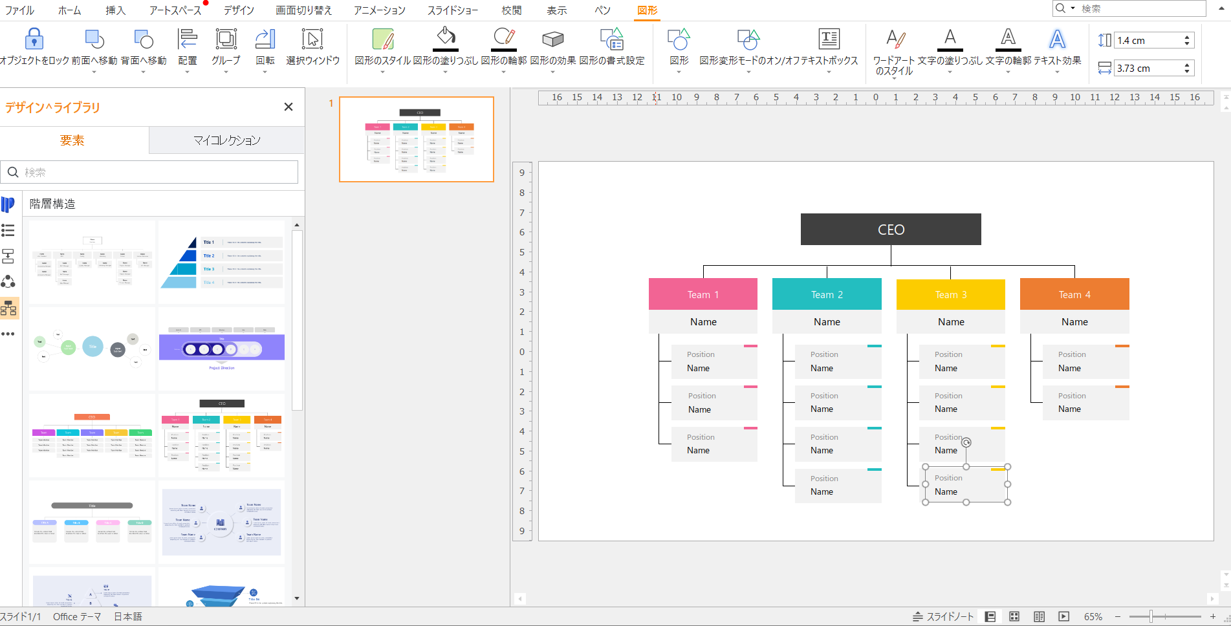The width and height of the screenshot is (1231, 626).
Task: Open the Rotate dropdown menu
Action: 265,72
